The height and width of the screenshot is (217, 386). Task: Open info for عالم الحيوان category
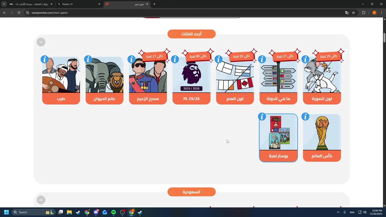click(88, 59)
